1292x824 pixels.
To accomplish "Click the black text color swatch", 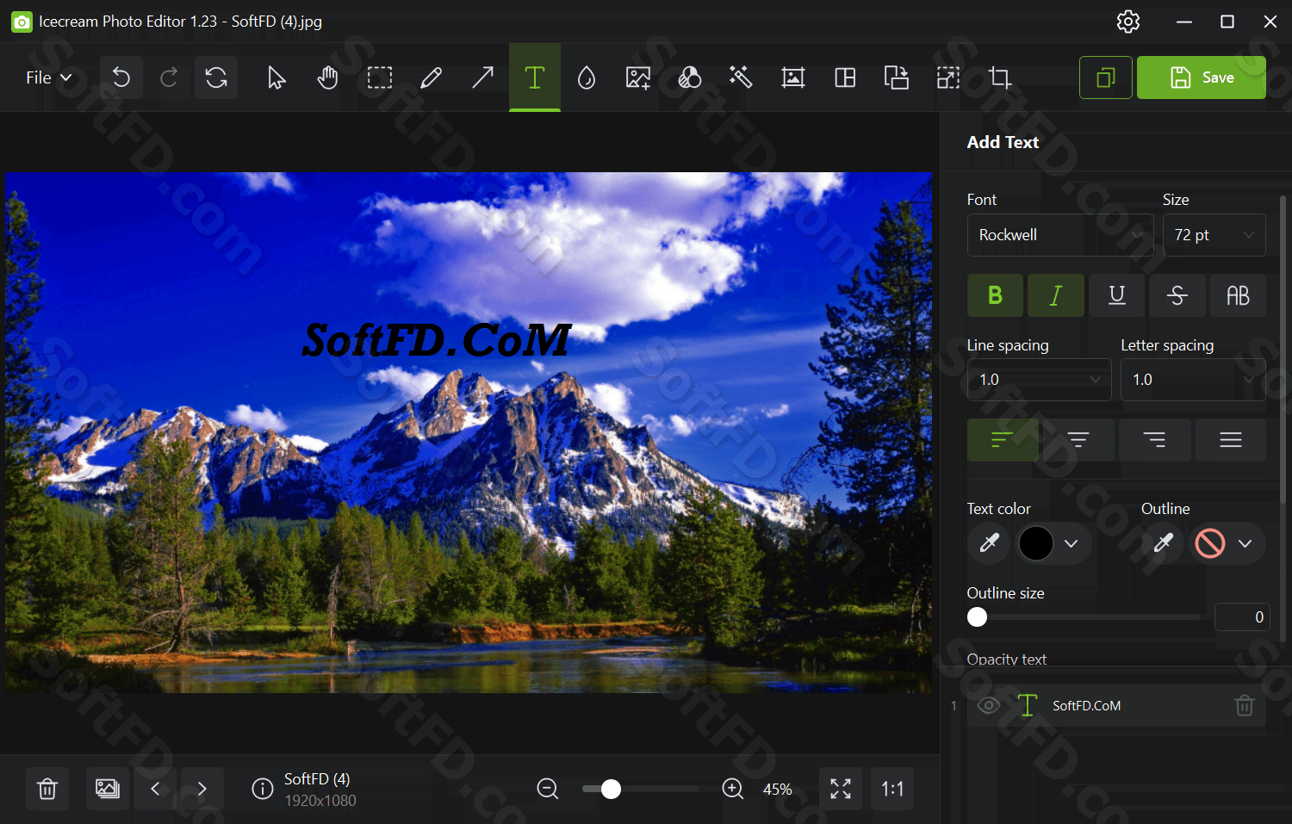I will point(1036,543).
